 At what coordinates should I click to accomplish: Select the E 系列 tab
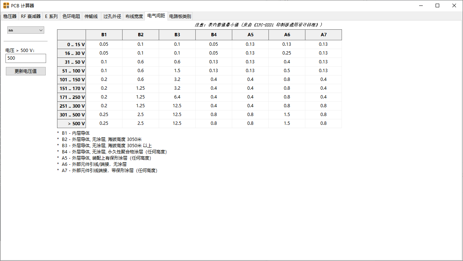(x=51, y=16)
